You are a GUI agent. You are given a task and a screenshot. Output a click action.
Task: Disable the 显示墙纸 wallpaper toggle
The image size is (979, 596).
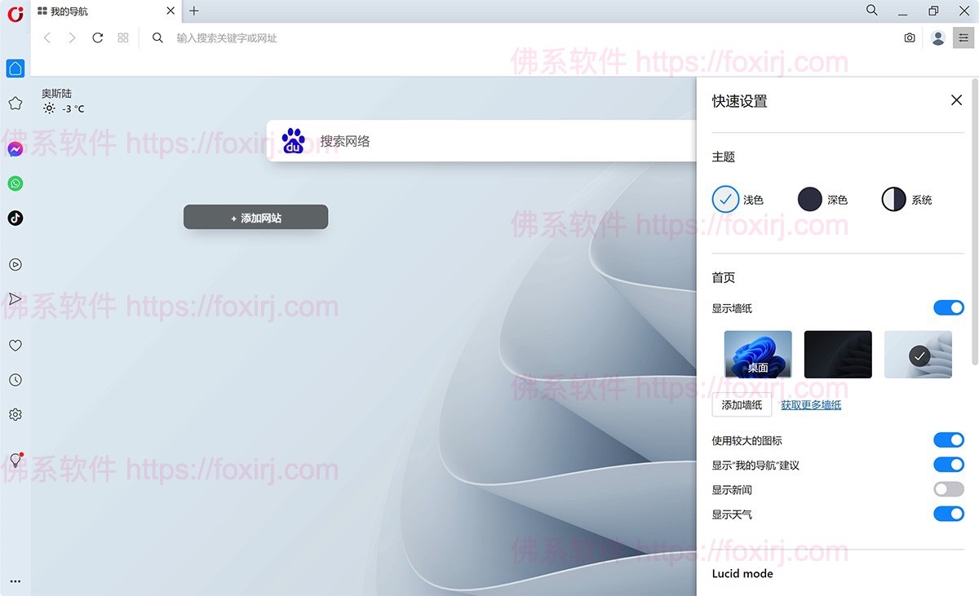pyautogui.click(x=948, y=307)
